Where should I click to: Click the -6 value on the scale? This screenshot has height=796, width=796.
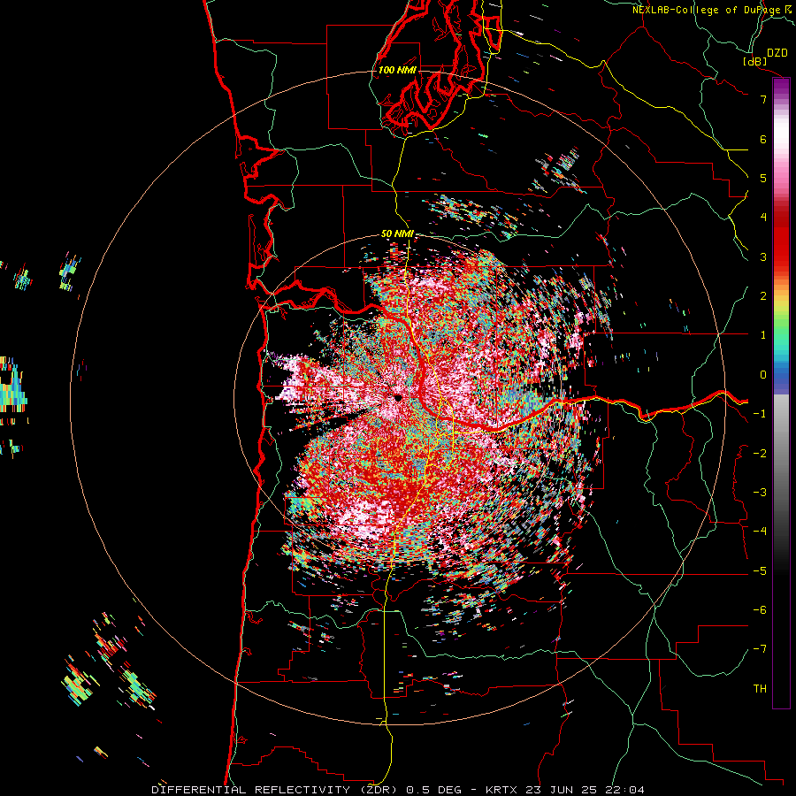[760, 610]
